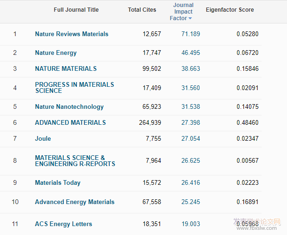Image resolution: width=287 pixels, height=235 pixels.
Task: Click the Eigenfactor Score column header
Action: click(230, 10)
